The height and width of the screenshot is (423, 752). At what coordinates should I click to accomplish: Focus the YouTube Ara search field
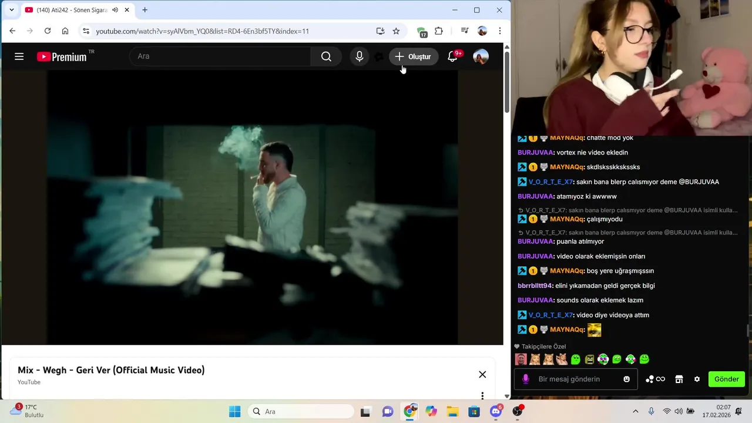tap(220, 56)
